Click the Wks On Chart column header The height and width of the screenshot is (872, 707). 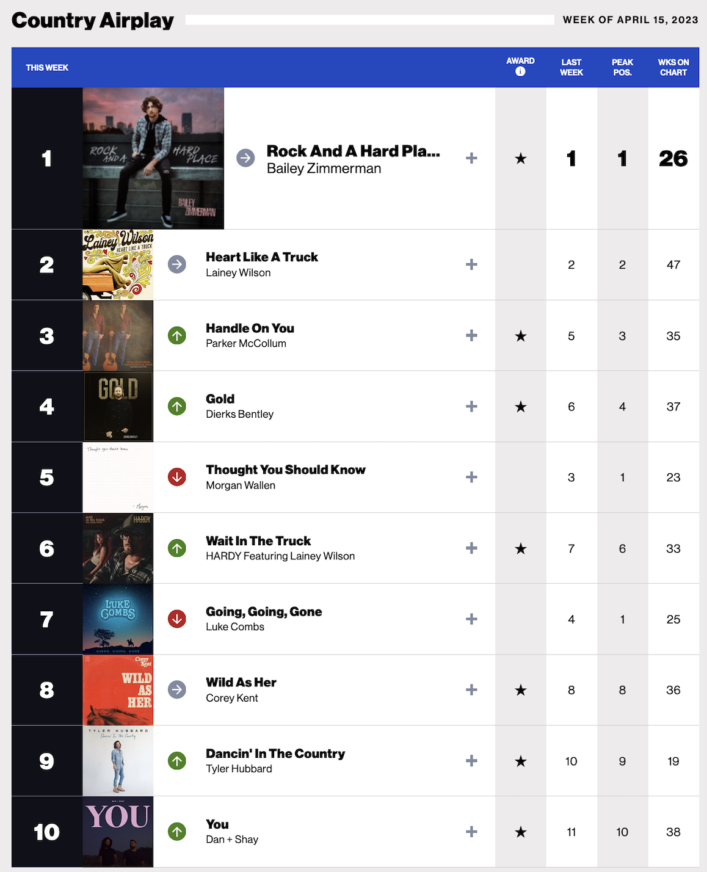point(673,67)
